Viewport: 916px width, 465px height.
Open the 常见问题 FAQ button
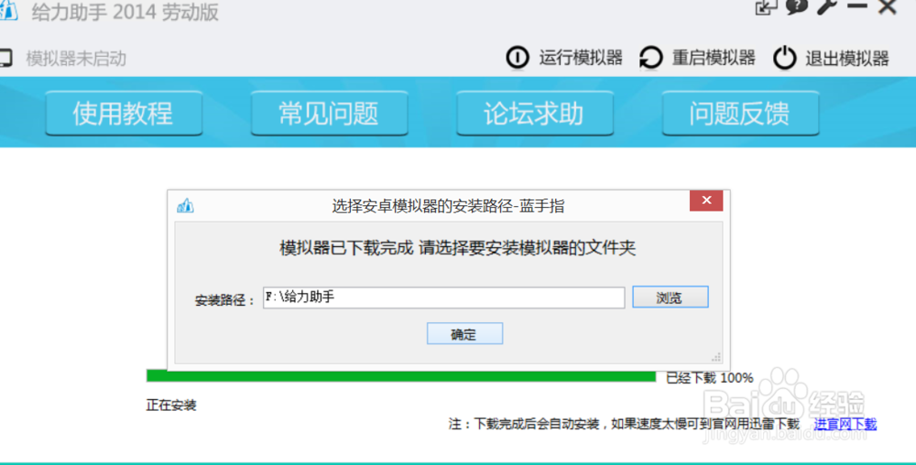point(330,114)
